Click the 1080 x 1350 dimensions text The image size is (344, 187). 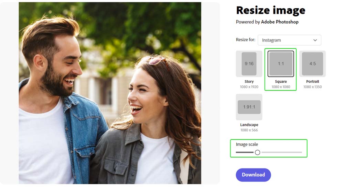[x=312, y=87]
